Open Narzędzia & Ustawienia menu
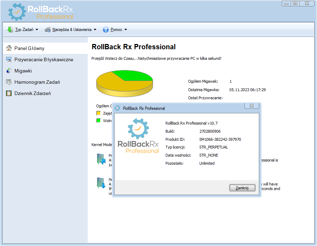317x246 pixels. [x=72, y=30]
